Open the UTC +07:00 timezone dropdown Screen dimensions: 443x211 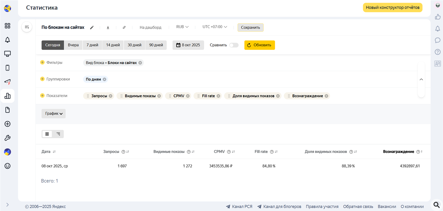click(215, 27)
